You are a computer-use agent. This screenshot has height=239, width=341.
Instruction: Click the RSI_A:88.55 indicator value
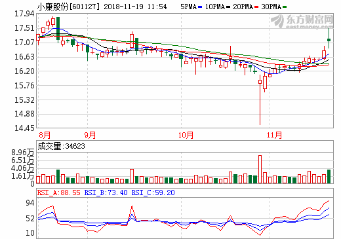(59, 193)
